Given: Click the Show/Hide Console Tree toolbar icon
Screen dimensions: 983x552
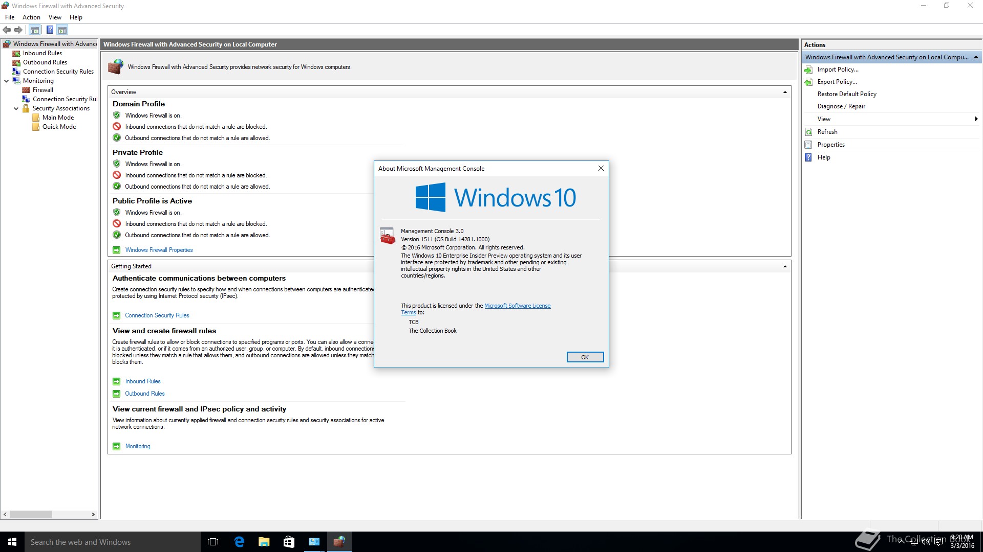Looking at the screenshot, I should pos(34,30).
